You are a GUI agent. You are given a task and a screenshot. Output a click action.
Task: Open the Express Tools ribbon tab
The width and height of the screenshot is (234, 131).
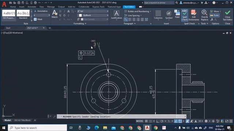point(98,7)
